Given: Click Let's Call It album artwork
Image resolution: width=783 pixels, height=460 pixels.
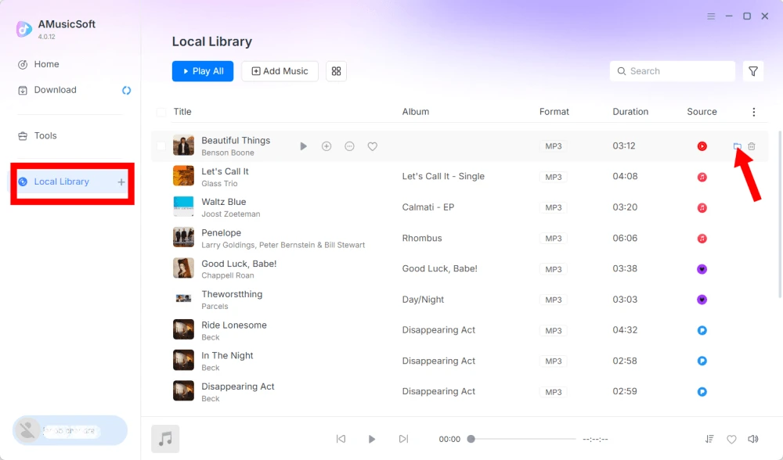Looking at the screenshot, I should pos(183,176).
